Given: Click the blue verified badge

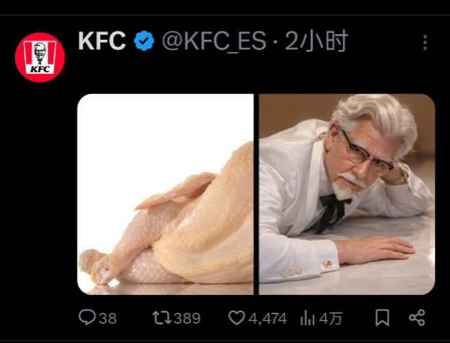Looking at the screenshot, I should click(x=143, y=42).
